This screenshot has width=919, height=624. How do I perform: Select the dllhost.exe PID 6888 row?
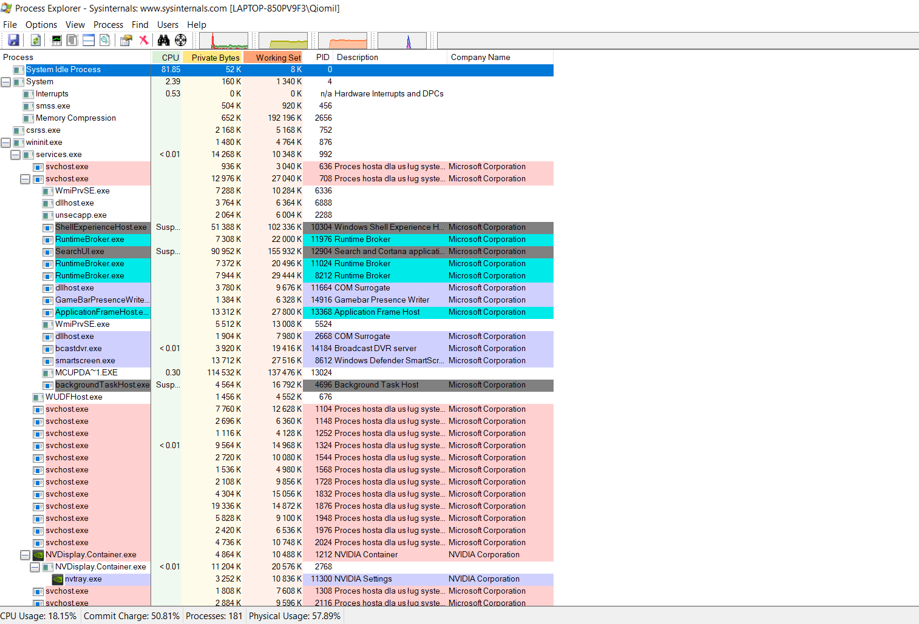point(277,203)
